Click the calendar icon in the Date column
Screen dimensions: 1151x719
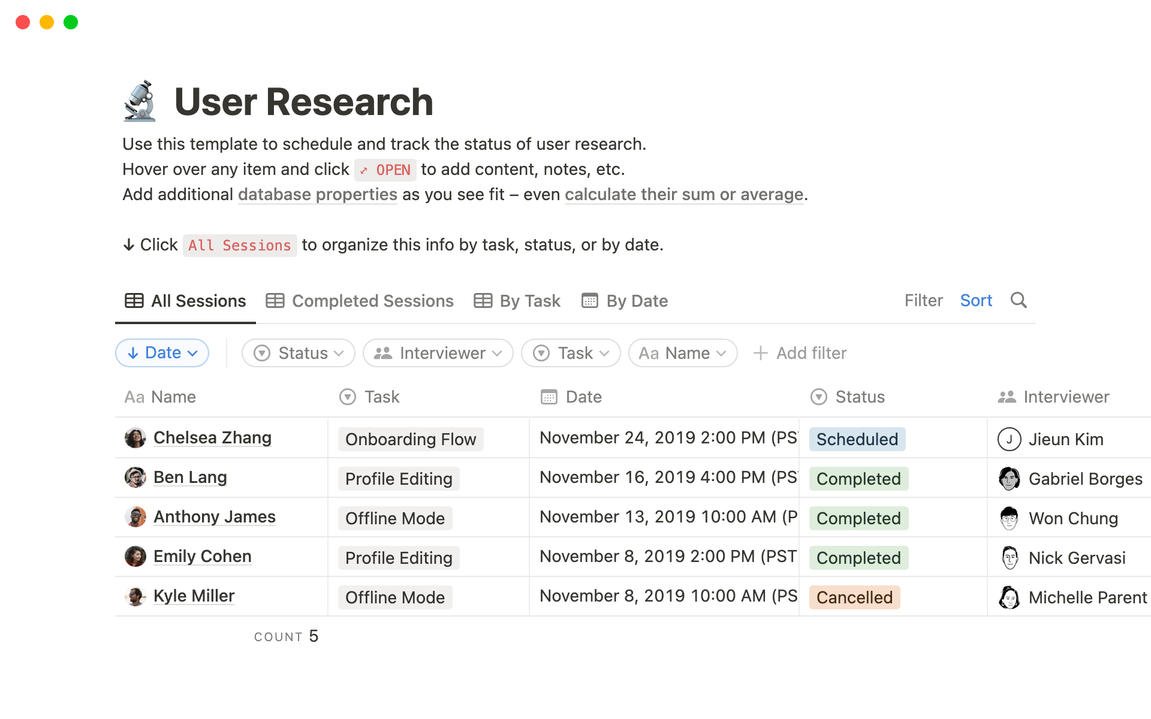547,397
